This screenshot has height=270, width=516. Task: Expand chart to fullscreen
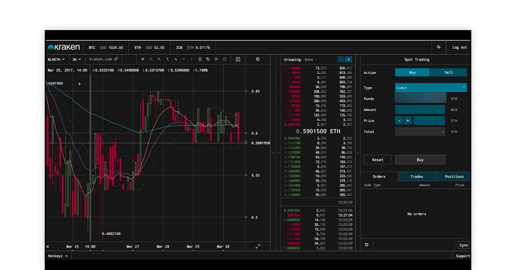[258, 246]
